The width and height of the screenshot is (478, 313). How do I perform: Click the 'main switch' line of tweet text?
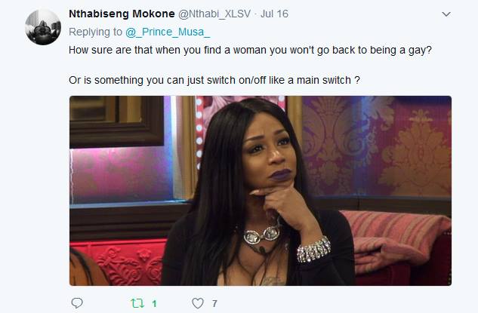[x=214, y=80]
